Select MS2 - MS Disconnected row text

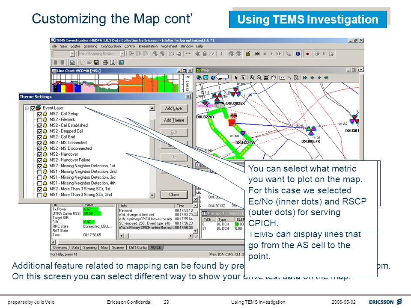(71, 148)
